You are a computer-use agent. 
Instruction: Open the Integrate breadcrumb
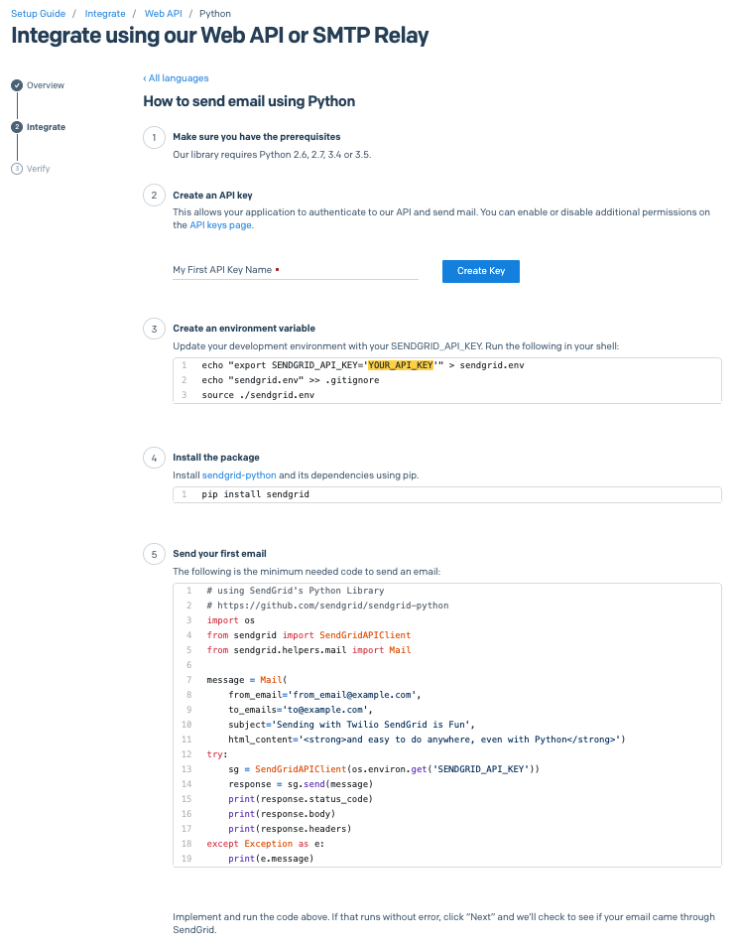[x=104, y=13]
